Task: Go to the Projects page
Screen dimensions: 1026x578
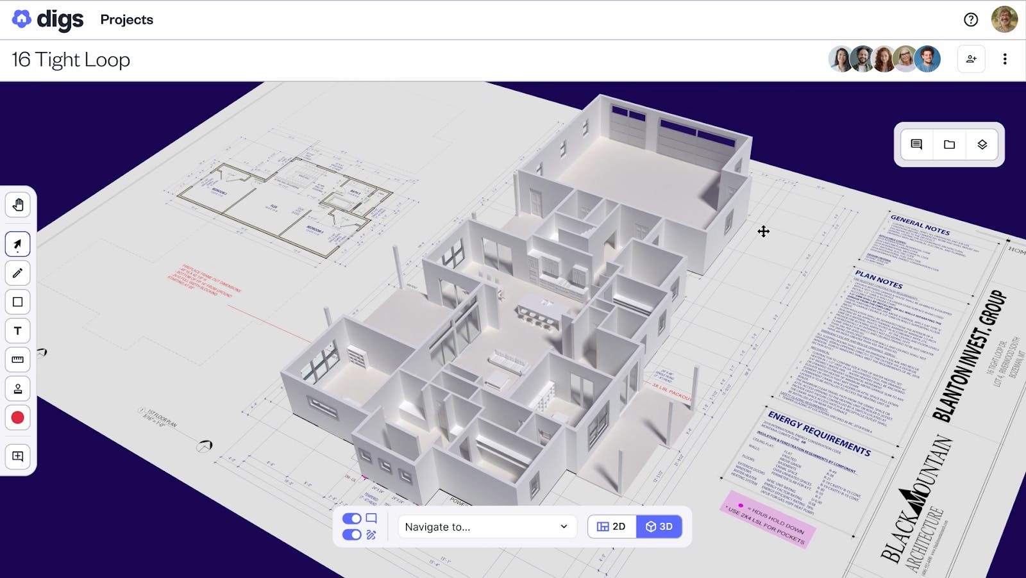Action: (126, 20)
